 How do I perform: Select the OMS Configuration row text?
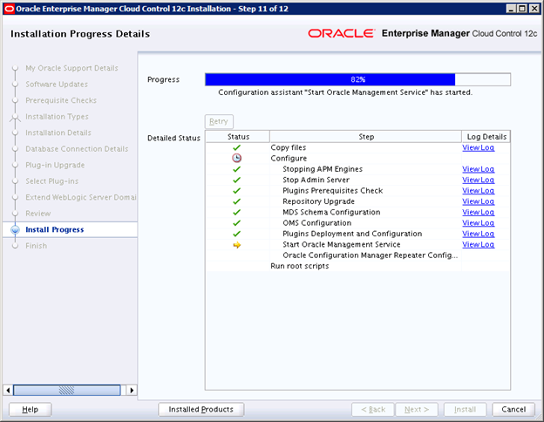click(316, 223)
